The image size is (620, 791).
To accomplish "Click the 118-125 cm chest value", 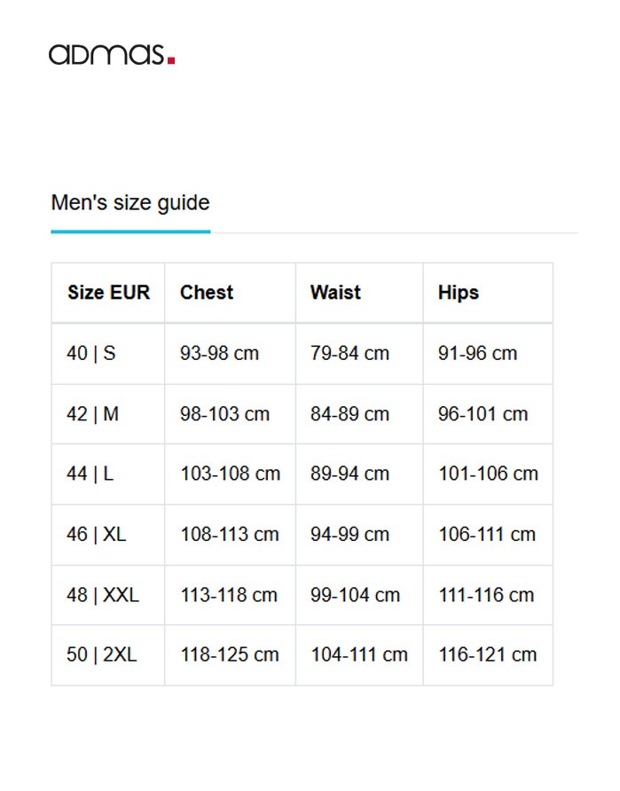I will [x=230, y=654].
